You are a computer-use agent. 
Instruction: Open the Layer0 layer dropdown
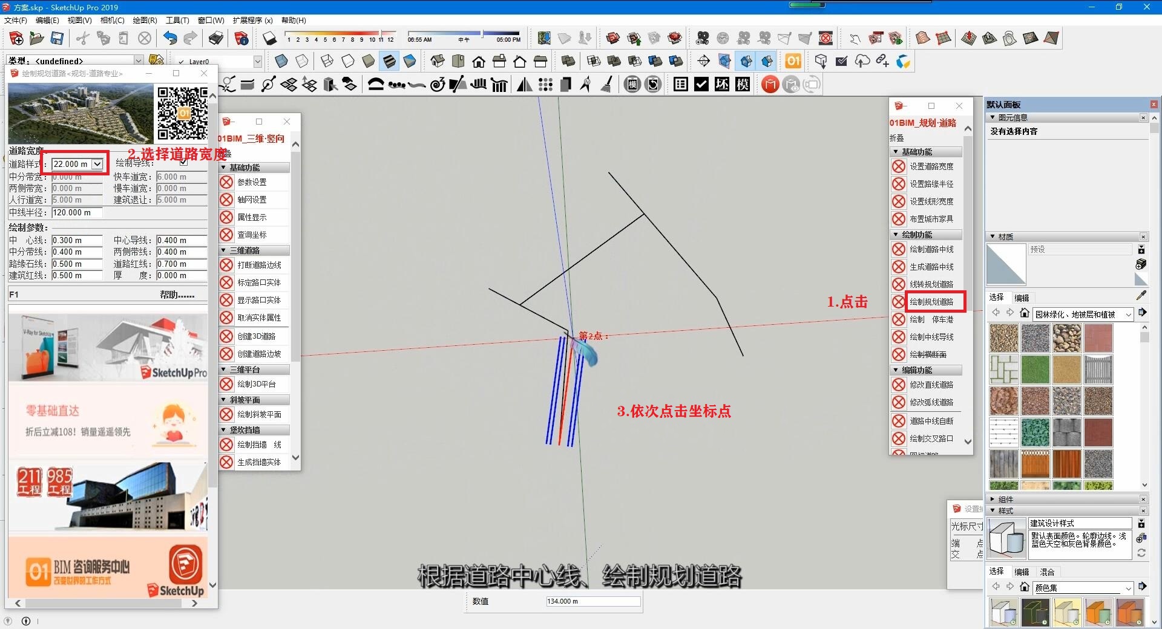coord(257,62)
